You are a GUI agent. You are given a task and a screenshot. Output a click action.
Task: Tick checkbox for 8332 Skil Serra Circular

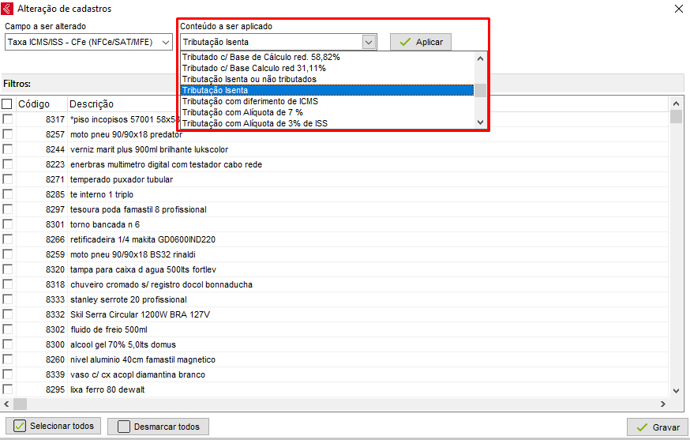pyautogui.click(x=7, y=314)
